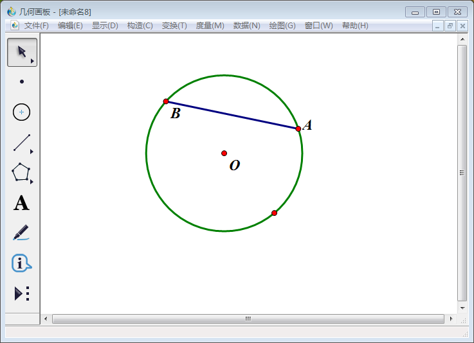The width and height of the screenshot is (474, 343).
Task: Select the Straightedge segment tool
Action: pos(22,143)
